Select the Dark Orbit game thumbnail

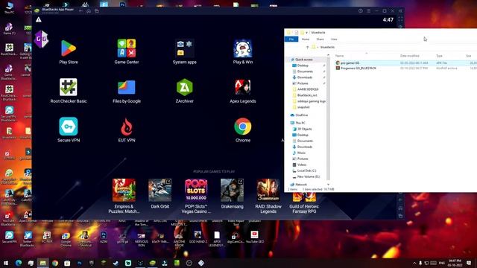(159, 191)
